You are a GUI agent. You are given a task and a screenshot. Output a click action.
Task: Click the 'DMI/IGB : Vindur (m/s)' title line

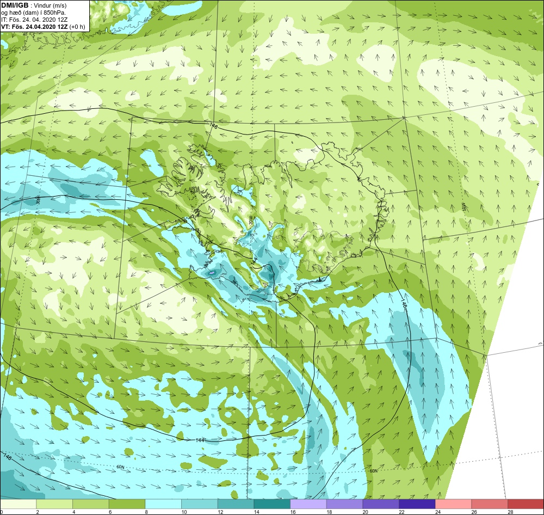pyautogui.click(x=34, y=5)
